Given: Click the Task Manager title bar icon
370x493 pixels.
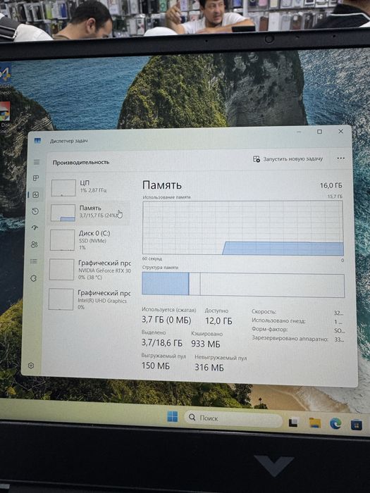Looking at the screenshot, I should click(38, 140).
